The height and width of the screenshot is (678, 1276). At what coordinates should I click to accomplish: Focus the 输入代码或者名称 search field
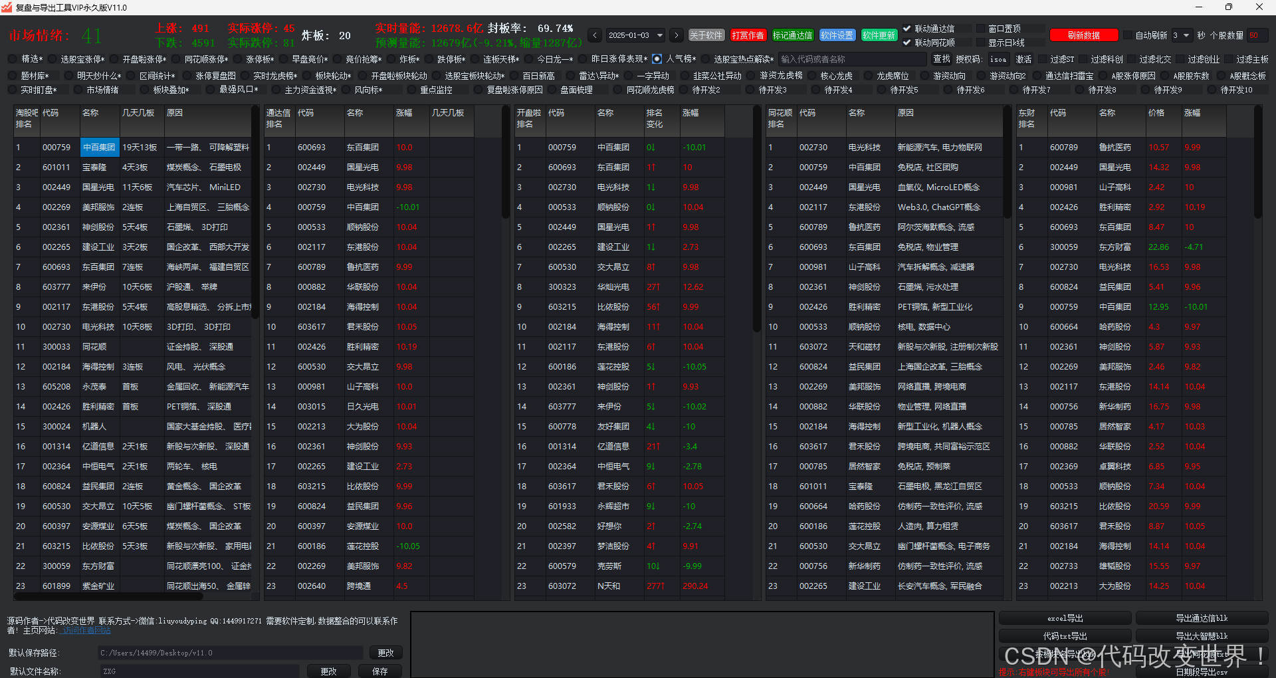(x=852, y=59)
